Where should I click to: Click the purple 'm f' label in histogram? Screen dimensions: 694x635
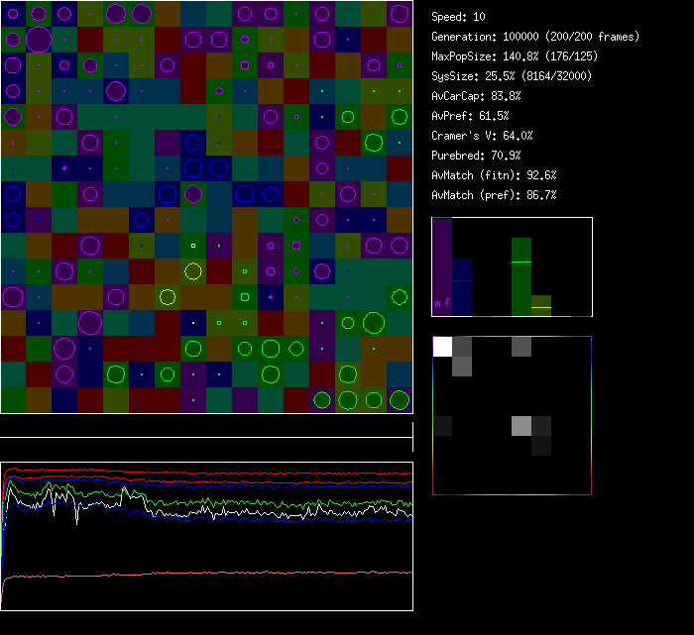click(442, 304)
